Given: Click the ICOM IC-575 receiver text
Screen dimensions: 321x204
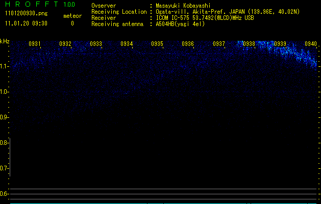Looking at the screenshot, I should (205, 18).
